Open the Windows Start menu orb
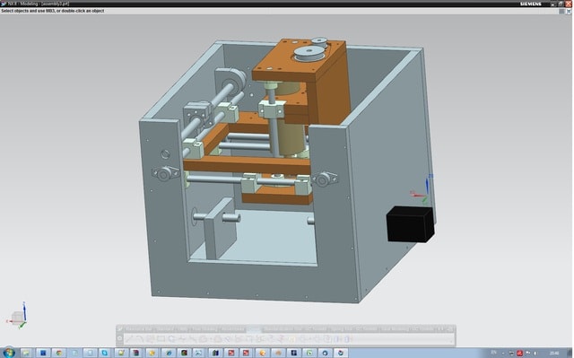The image size is (574, 358). pyautogui.click(x=9, y=353)
